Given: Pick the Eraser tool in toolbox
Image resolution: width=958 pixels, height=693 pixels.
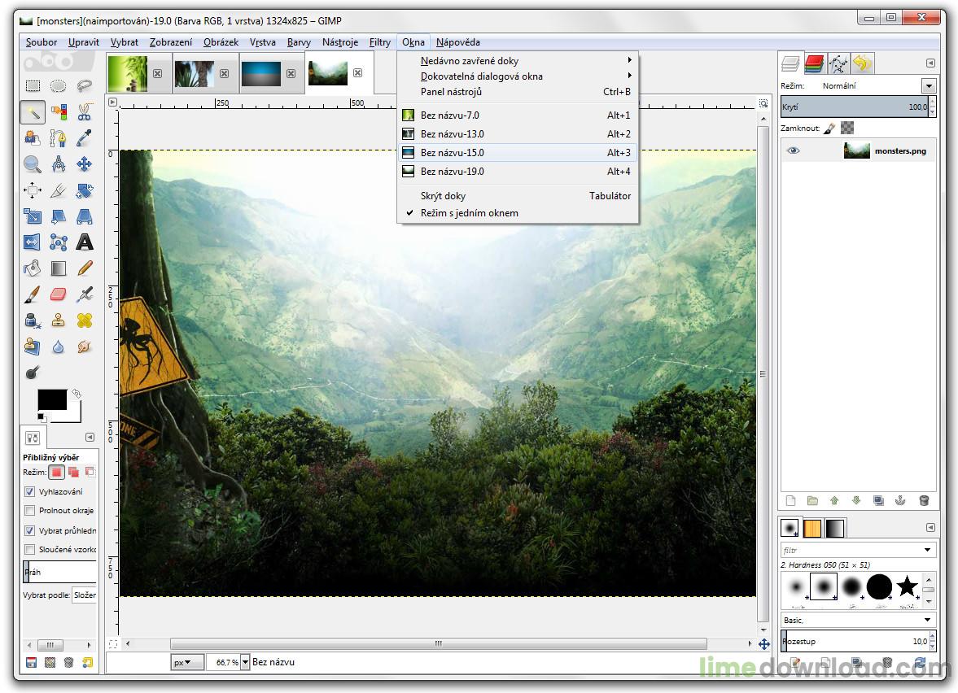Looking at the screenshot, I should coord(58,294).
